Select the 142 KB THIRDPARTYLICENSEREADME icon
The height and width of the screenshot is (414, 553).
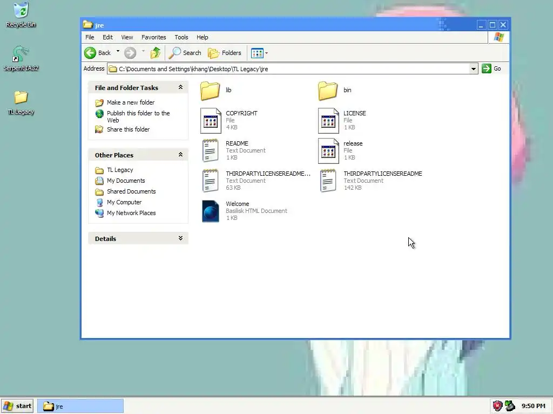[x=328, y=181]
